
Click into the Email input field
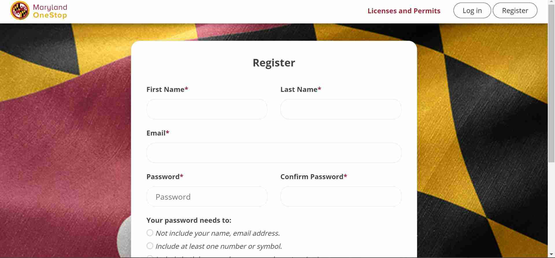[x=274, y=153]
